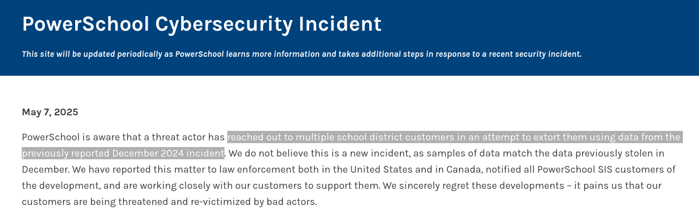
Task: Click the "PowerSchool Cybersecurity Incident" page heading
Action: (x=202, y=24)
